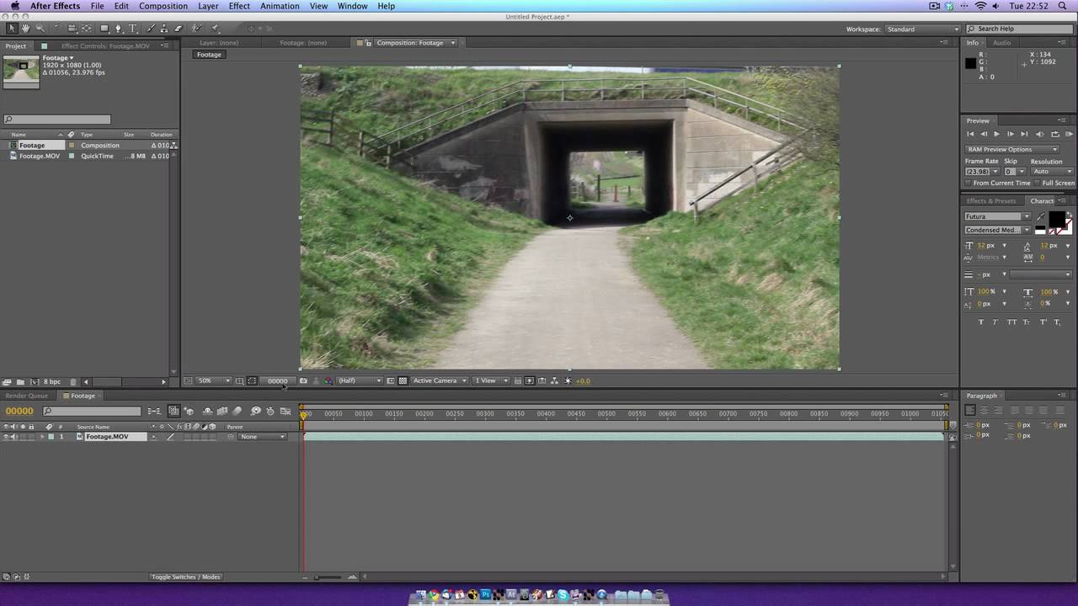
Task: Click the exposure +0.0 value in viewer
Action: 582,380
